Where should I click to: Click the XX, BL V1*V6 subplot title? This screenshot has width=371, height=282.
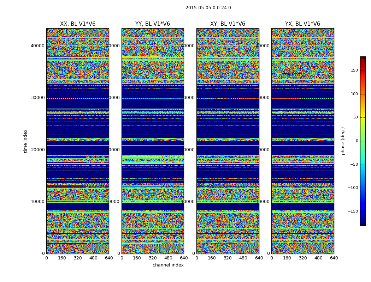point(77,24)
